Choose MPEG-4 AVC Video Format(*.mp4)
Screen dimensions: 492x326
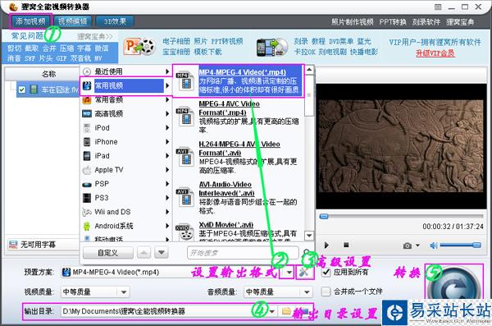tap(238, 117)
